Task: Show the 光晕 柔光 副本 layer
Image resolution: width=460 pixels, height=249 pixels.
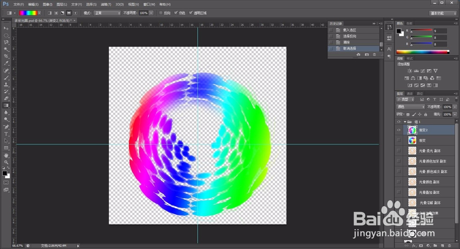Action: (399, 151)
